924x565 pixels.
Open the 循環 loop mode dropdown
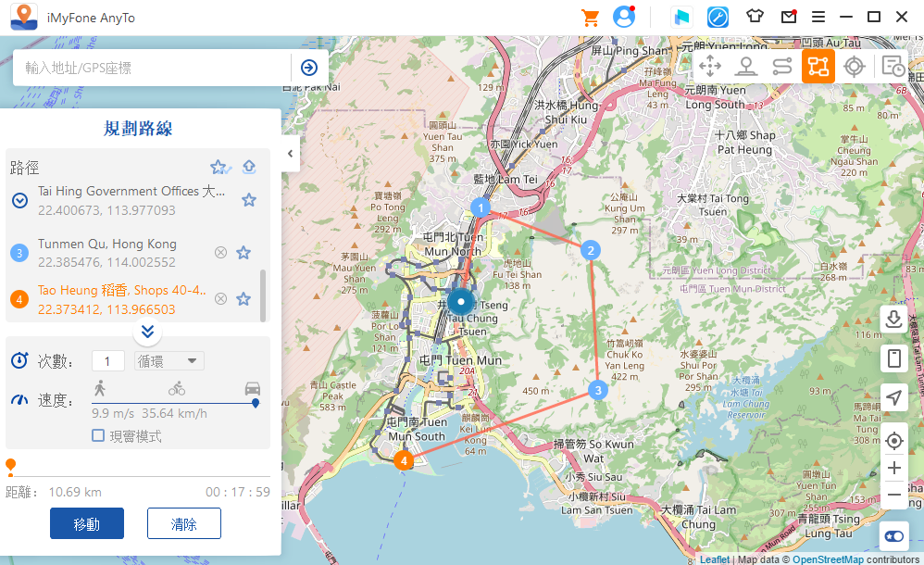[169, 361]
